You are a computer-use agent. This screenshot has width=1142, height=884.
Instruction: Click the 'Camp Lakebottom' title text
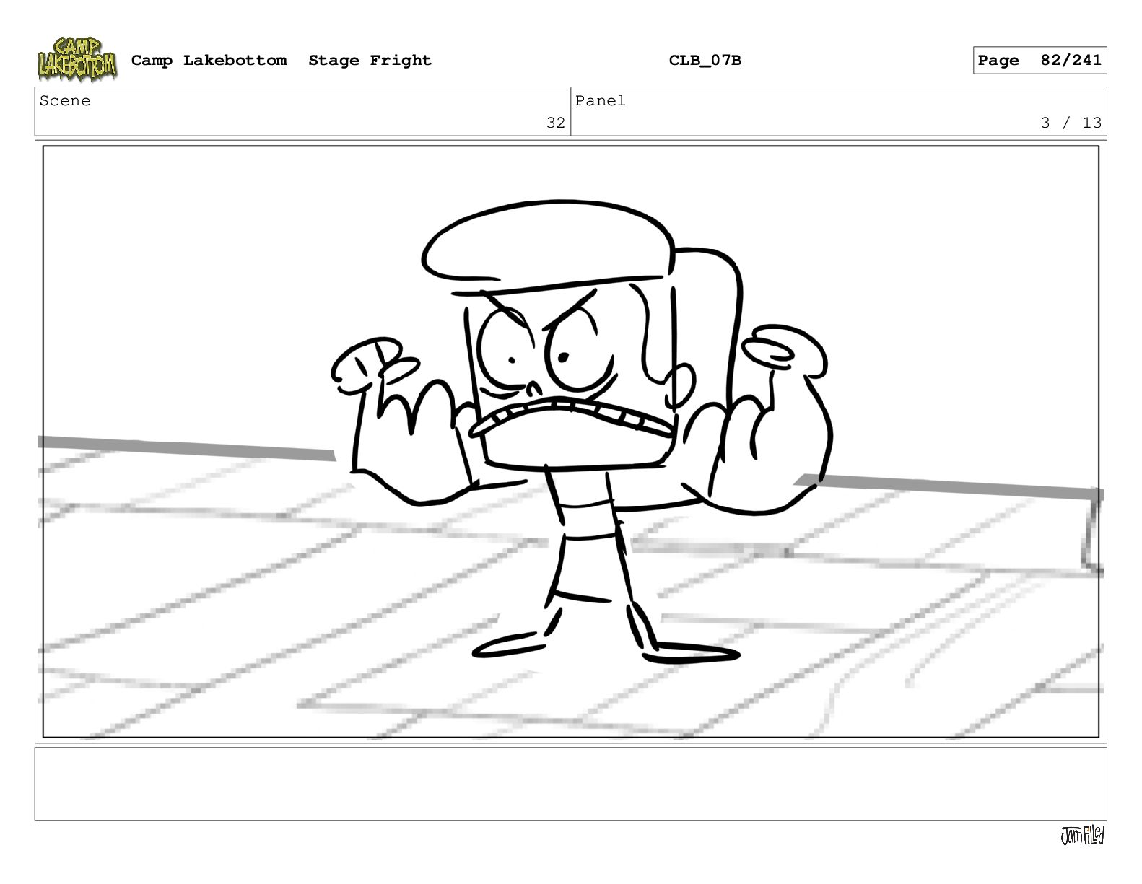click(x=209, y=61)
